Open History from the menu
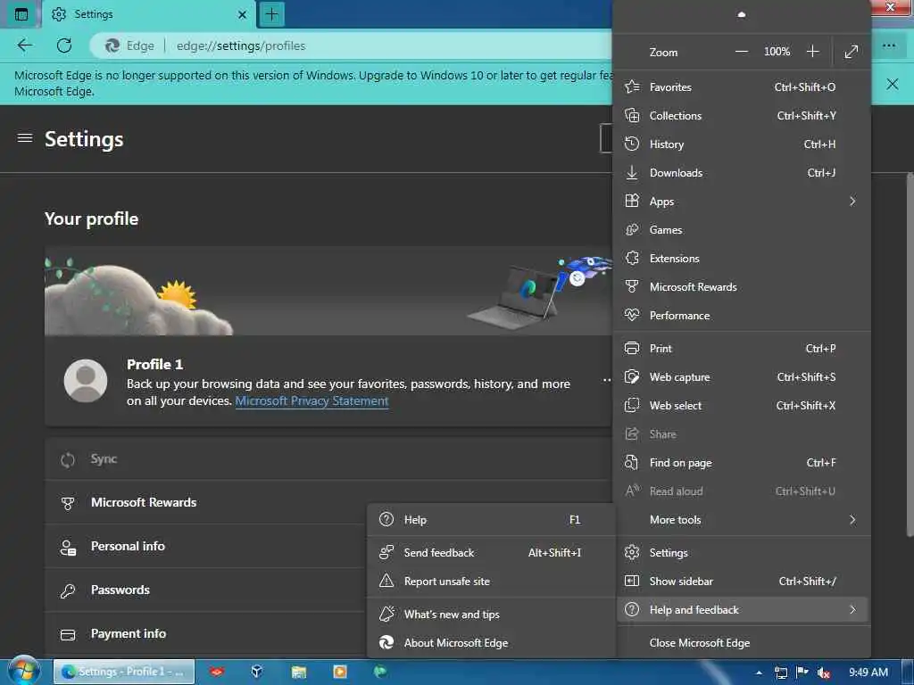 point(743,144)
